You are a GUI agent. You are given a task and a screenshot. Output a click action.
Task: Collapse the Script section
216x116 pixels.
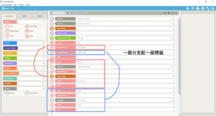[x=43, y=89]
